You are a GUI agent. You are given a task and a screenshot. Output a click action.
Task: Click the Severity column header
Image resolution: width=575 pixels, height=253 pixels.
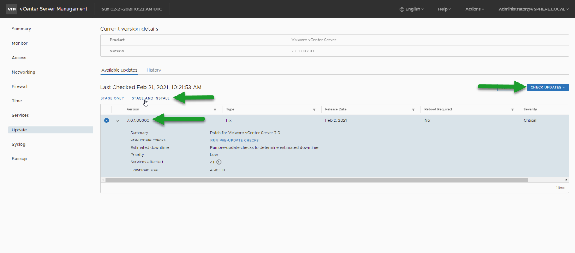[530, 110]
